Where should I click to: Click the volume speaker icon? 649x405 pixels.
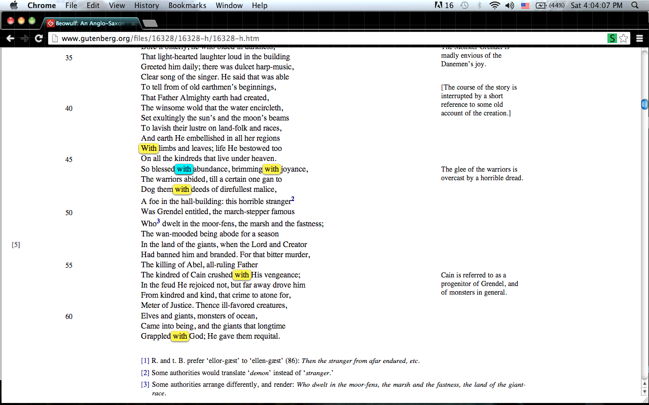(x=510, y=6)
